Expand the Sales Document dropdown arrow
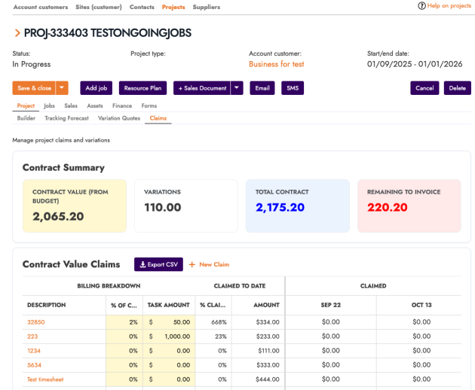The height and width of the screenshot is (390, 475). [x=237, y=88]
